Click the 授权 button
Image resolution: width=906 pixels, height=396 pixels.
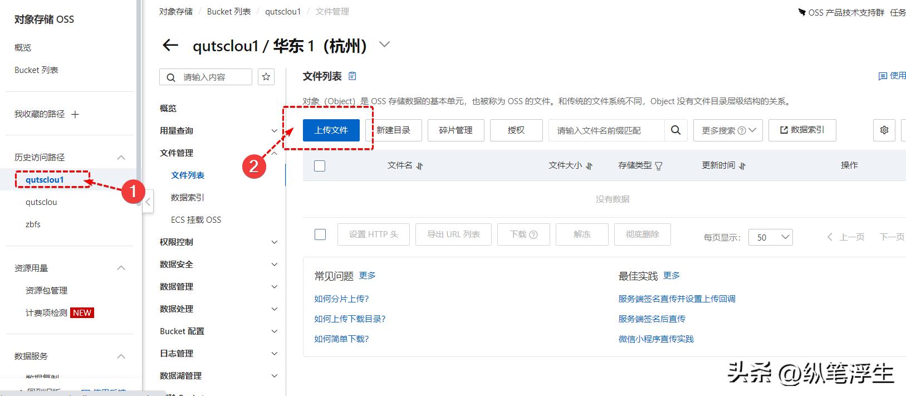click(x=516, y=130)
